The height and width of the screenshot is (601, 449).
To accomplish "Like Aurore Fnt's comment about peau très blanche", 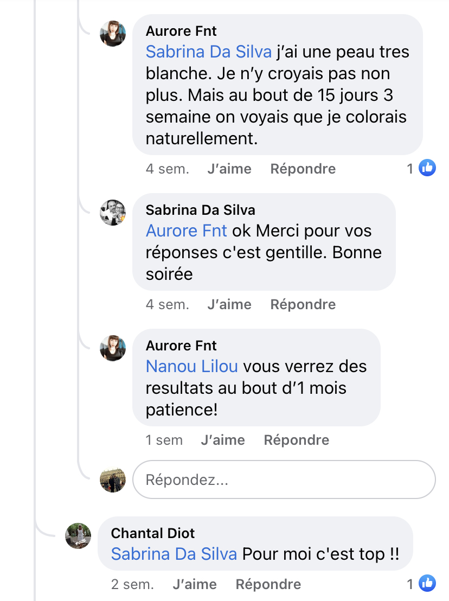I will click(229, 169).
